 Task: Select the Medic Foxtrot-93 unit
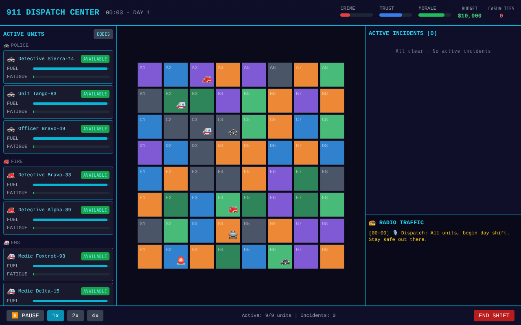pyautogui.click(x=58, y=264)
